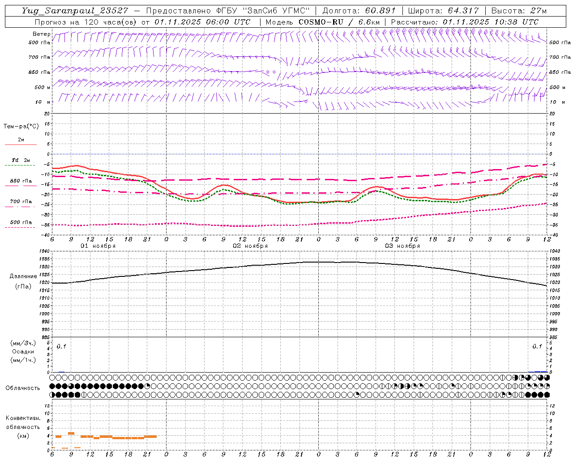The width and height of the screenshot is (573, 458).
Task: Click the line sample beneath the 2м legend
Action: (x=21, y=145)
